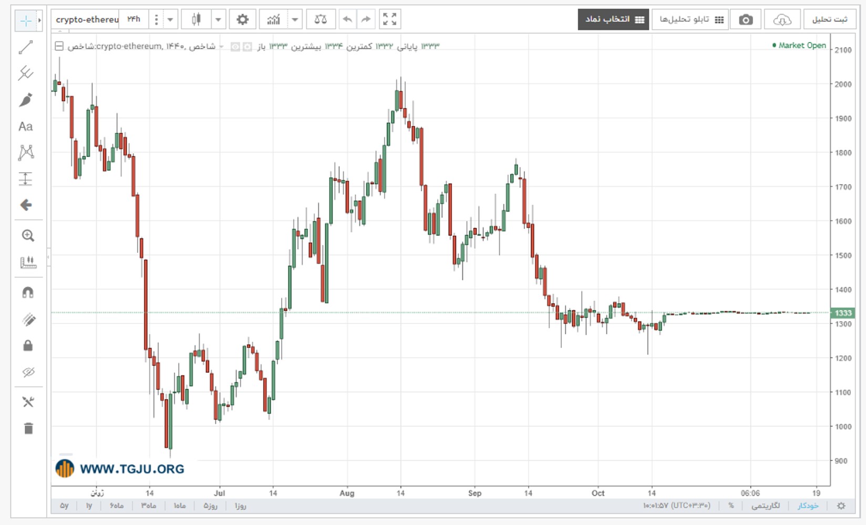Take a chart snapshot with camera icon
This screenshot has width=866, height=525.
[x=746, y=20]
